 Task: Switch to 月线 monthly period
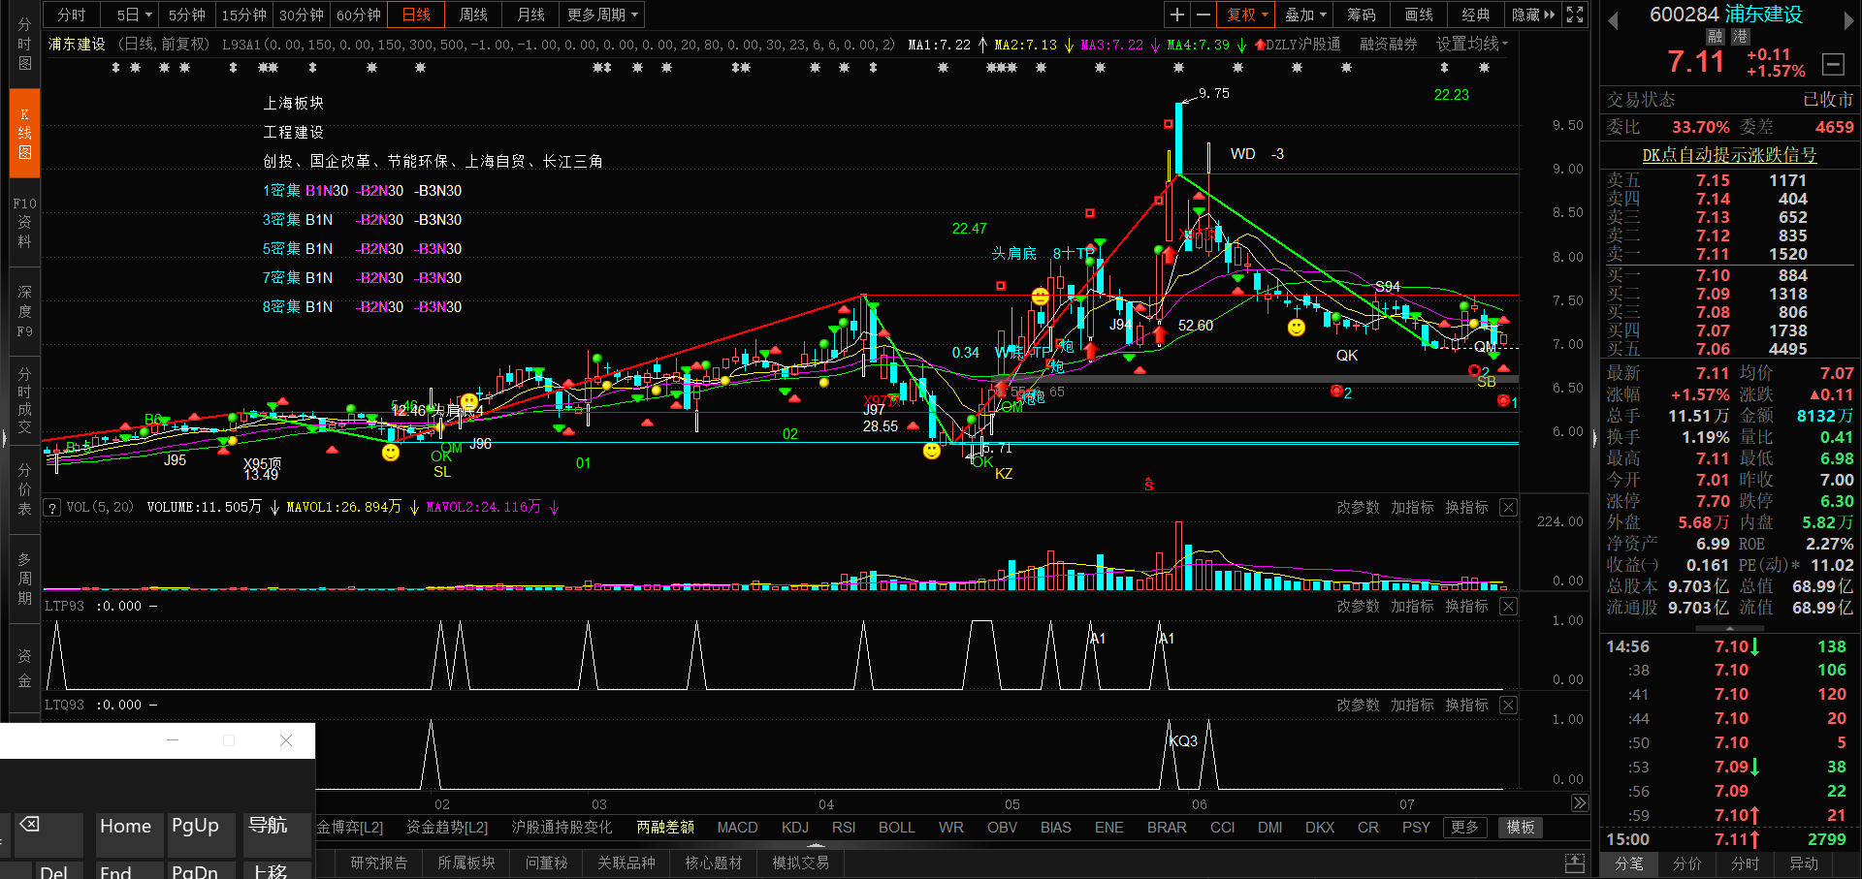pyautogui.click(x=530, y=15)
